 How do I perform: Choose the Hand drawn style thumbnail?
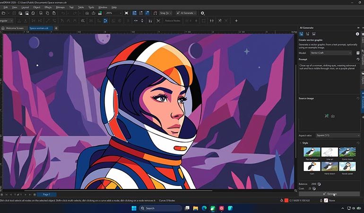(x=329, y=167)
